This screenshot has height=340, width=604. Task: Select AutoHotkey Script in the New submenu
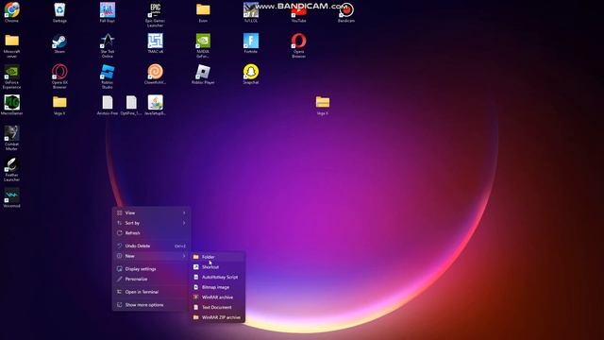218,277
